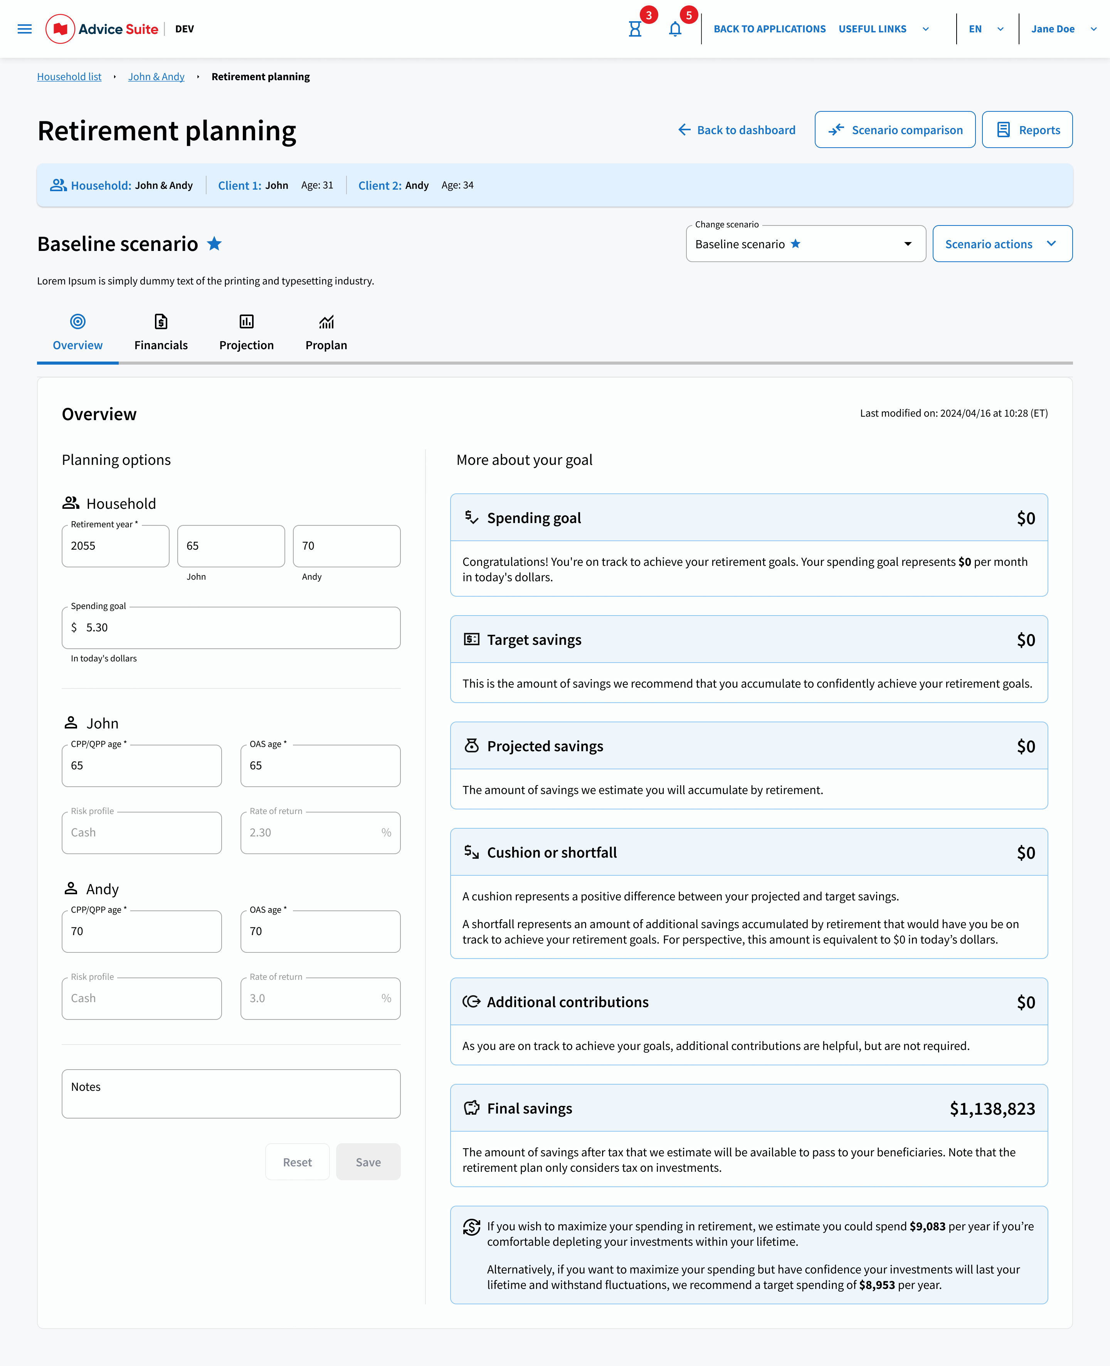
Task: Click the Additional contributions icon
Action: pos(471,1001)
